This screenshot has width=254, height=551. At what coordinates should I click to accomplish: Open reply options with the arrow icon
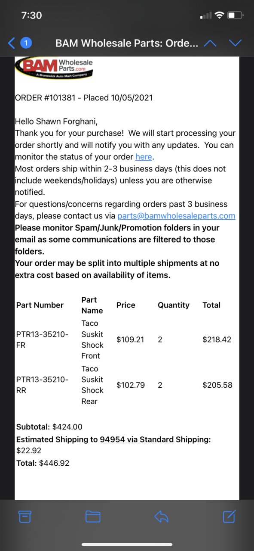point(161,517)
